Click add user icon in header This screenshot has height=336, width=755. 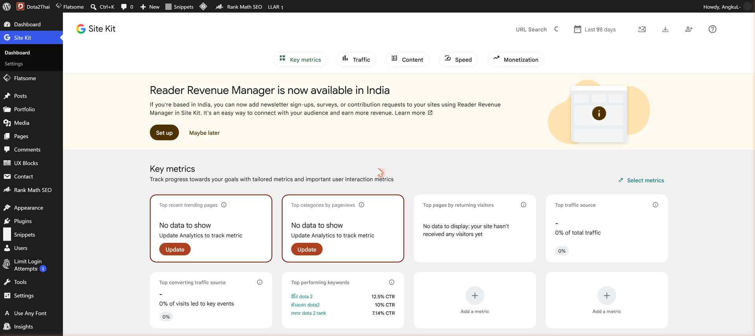pyautogui.click(x=689, y=29)
